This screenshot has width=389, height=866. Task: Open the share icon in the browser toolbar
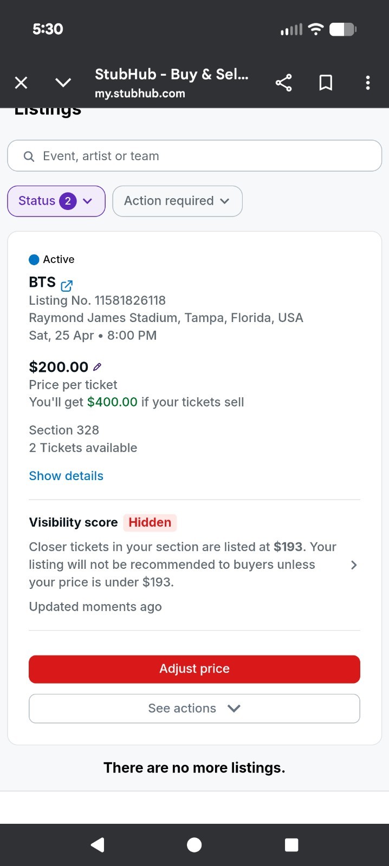click(x=283, y=82)
